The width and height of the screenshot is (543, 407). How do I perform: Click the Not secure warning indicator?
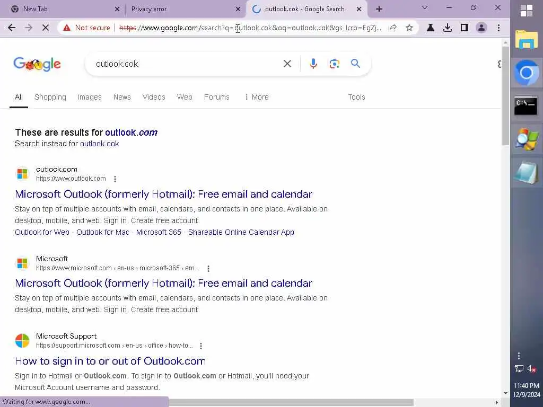[86, 28]
